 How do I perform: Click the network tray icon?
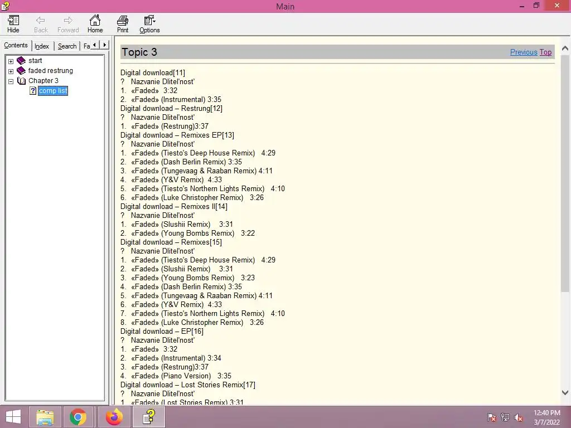(505, 417)
